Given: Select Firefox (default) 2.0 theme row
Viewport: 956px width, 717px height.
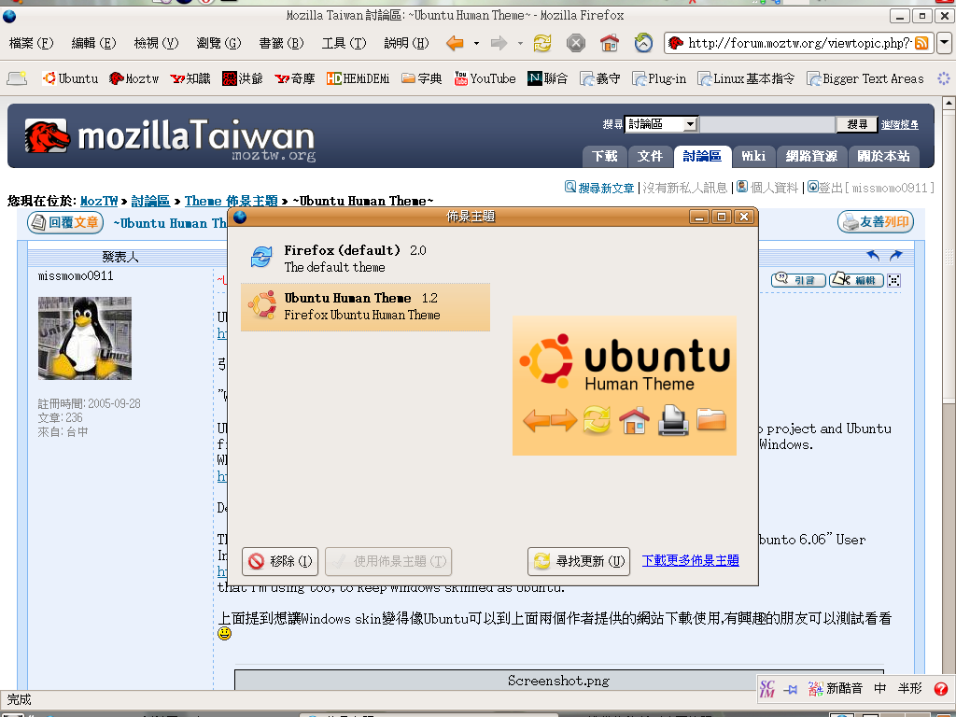Looking at the screenshot, I should pyautogui.click(x=365, y=259).
